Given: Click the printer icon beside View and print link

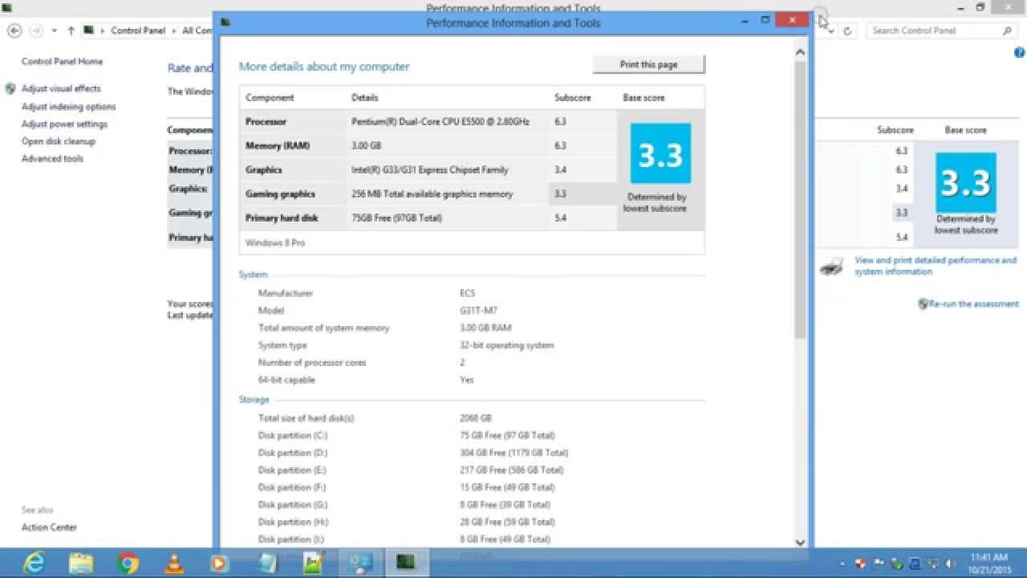Looking at the screenshot, I should coord(831,267).
